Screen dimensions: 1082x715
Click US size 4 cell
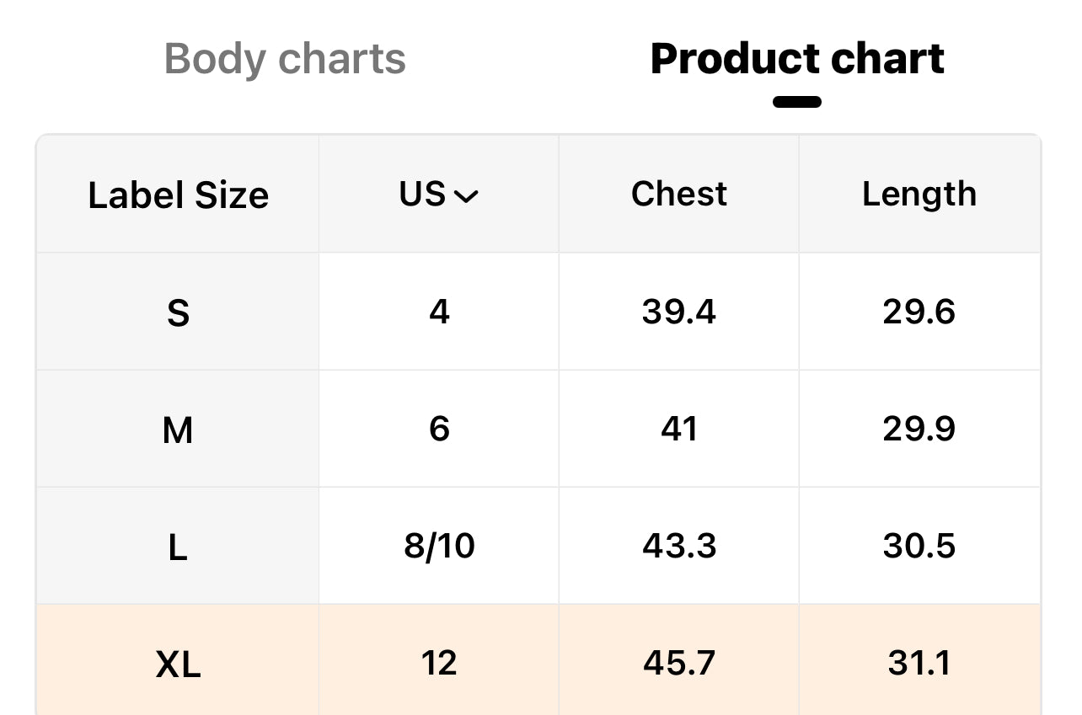point(439,312)
